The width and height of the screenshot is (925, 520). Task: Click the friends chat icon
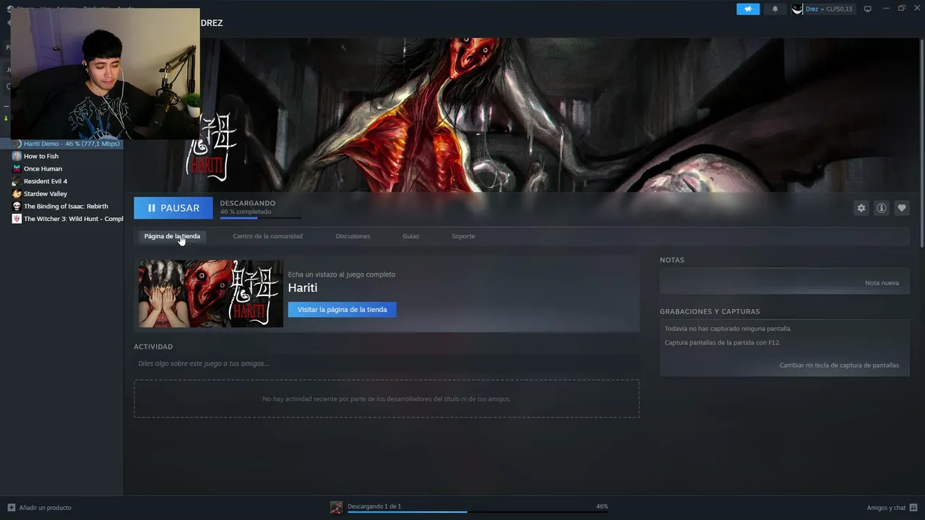pyautogui.click(x=914, y=508)
